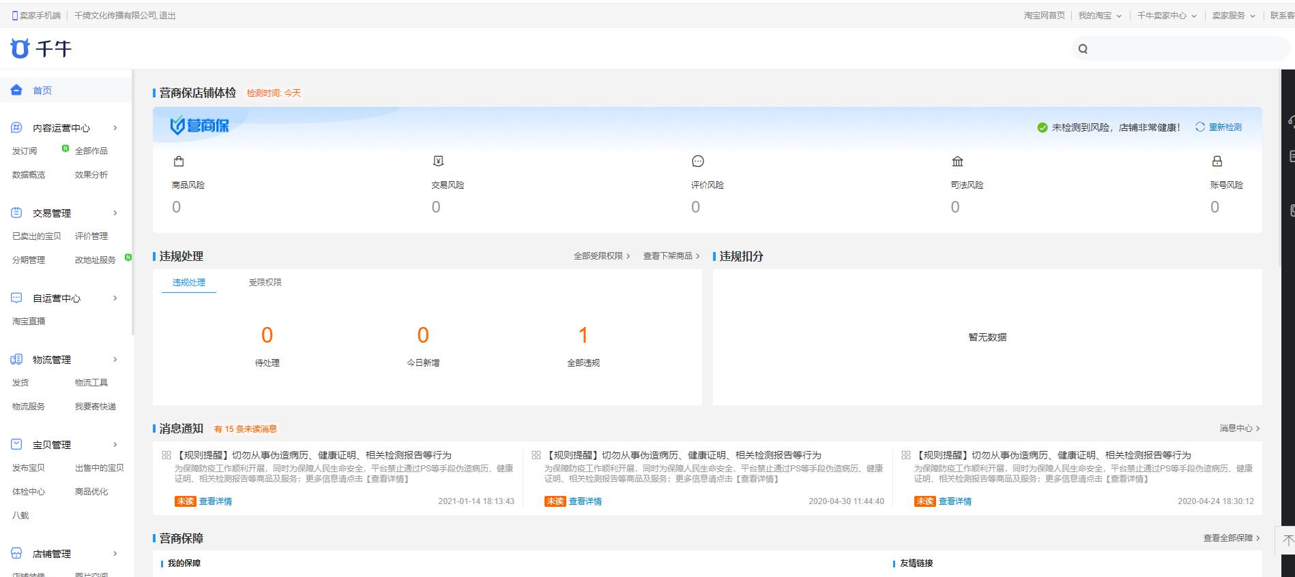Image resolution: width=1295 pixels, height=577 pixels.
Task: Open 消息中心 link
Action: pyautogui.click(x=1240, y=428)
